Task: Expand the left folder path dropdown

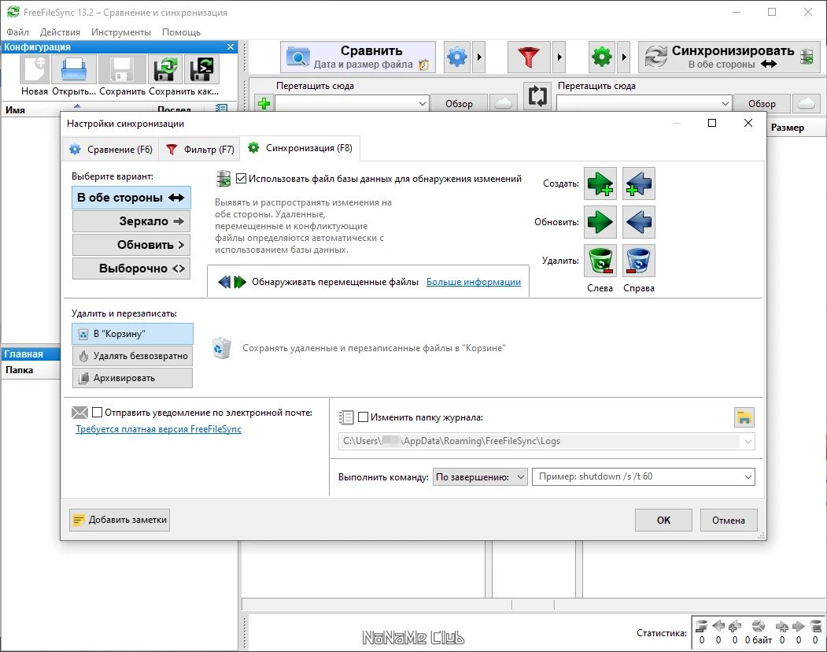Action: click(422, 103)
